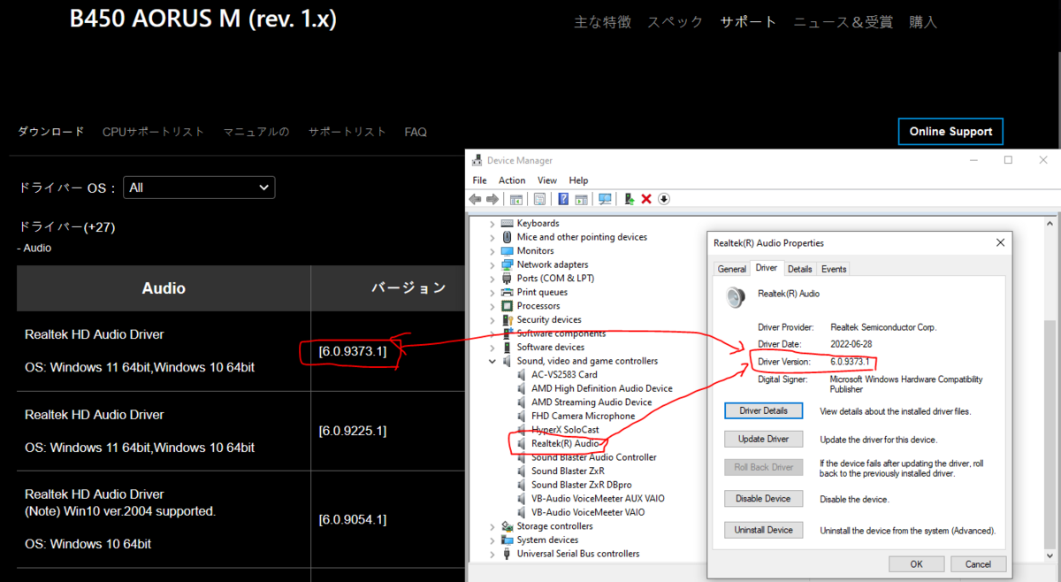Toggle console tree toolbar icon
The image size is (1061, 582).
tap(516, 199)
